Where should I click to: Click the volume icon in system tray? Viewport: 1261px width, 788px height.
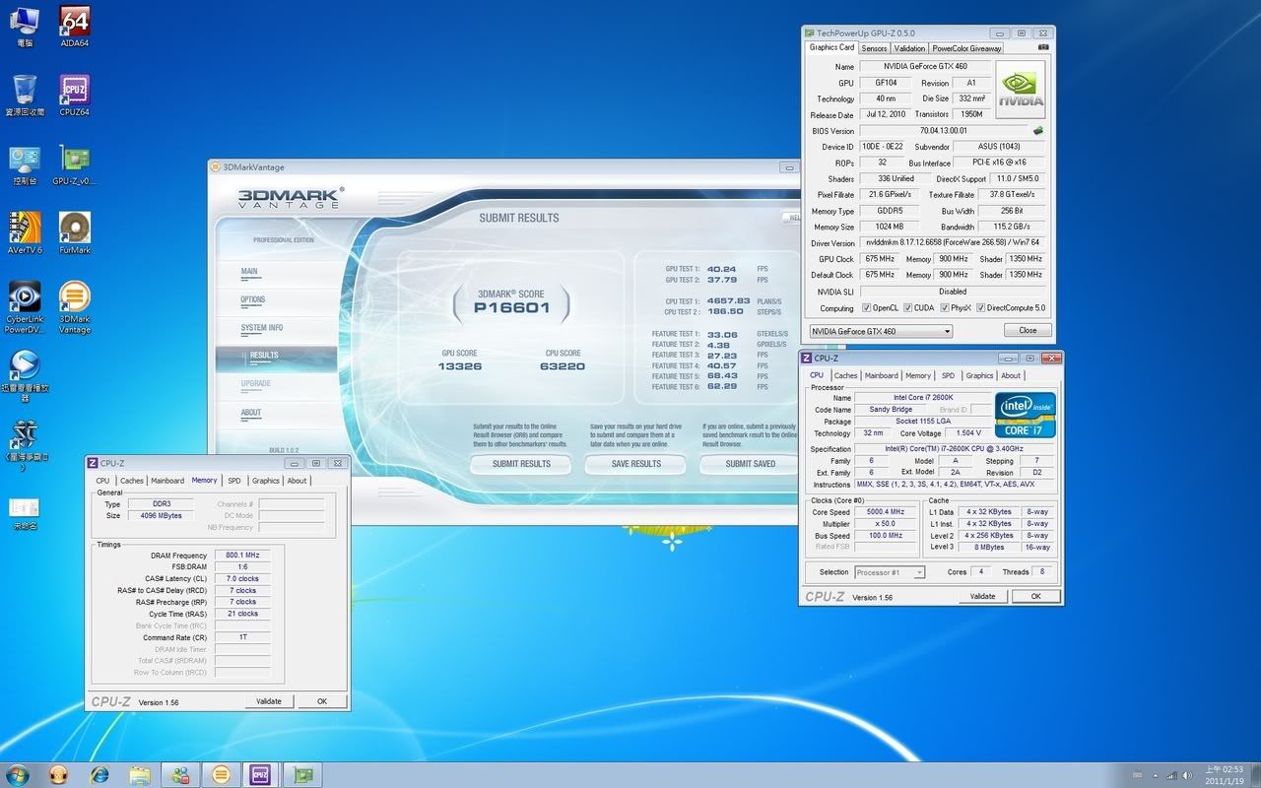(x=1187, y=775)
